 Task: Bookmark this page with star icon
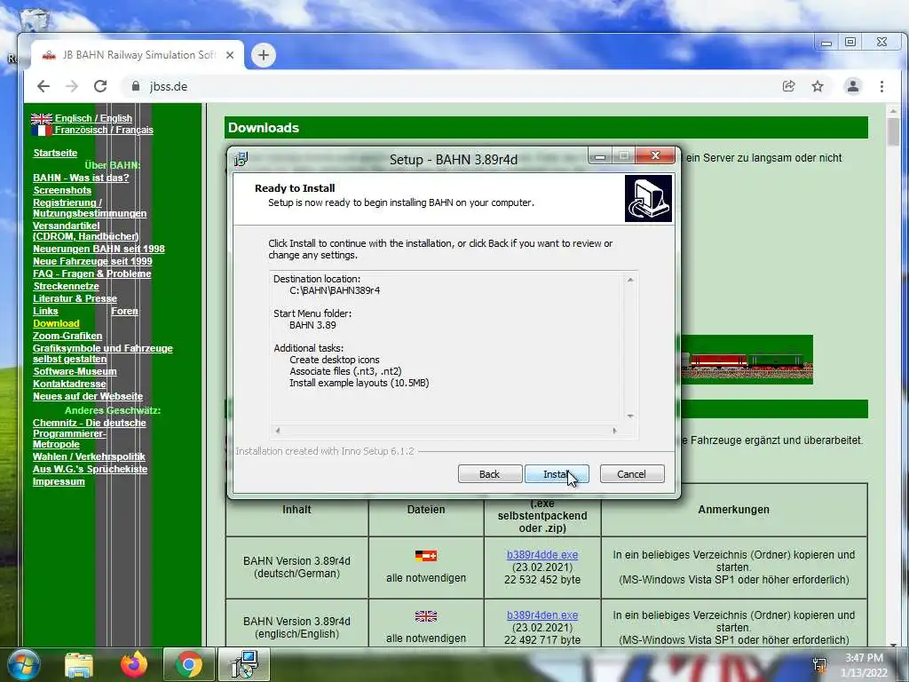coord(818,86)
